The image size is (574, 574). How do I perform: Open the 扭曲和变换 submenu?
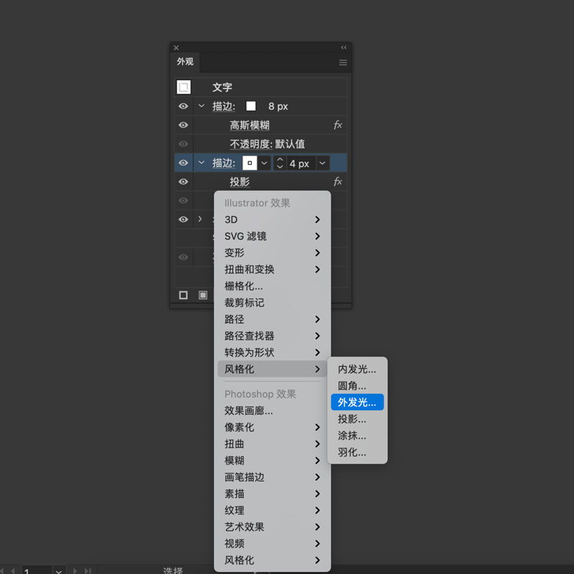(x=273, y=270)
